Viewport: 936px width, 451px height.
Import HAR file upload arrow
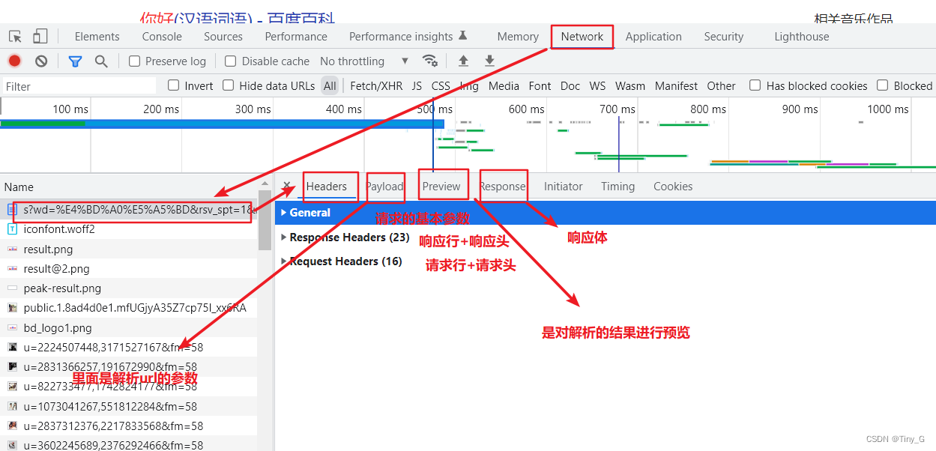[x=463, y=61]
